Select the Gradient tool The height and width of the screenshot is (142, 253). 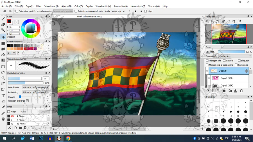[3, 60]
